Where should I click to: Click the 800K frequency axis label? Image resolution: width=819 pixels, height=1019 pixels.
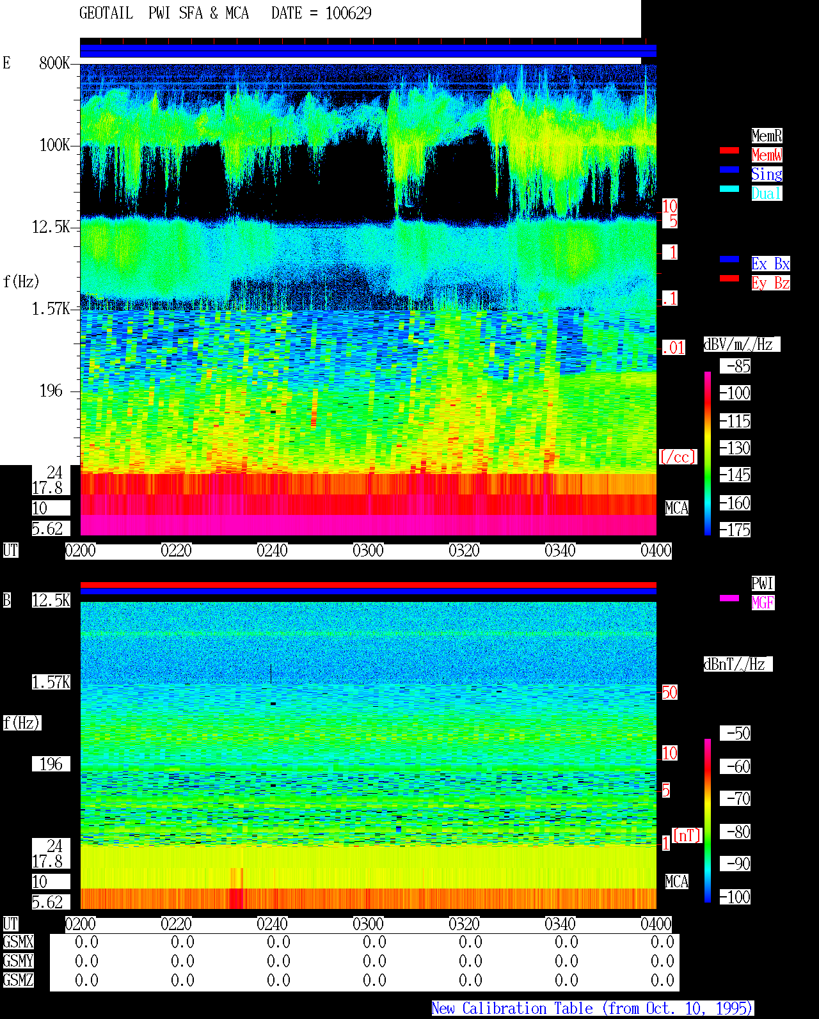(x=54, y=63)
